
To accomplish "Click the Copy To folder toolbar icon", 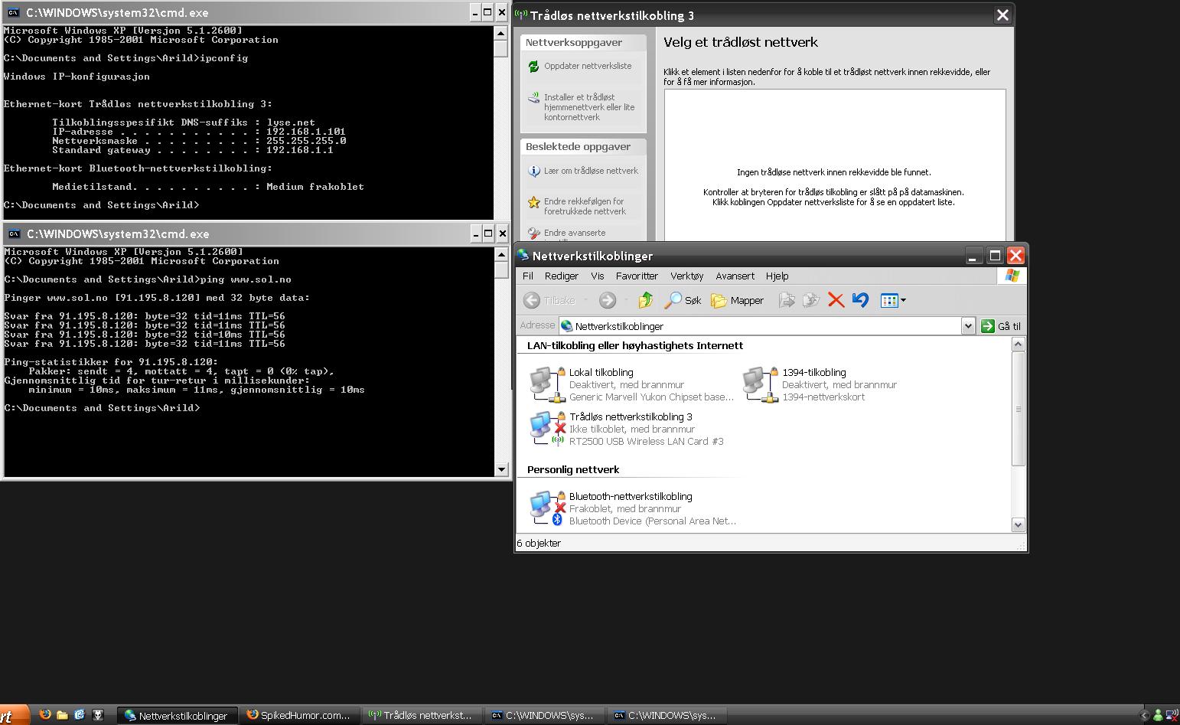I will [x=810, y=300].
